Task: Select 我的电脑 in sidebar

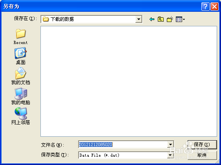Action: coord(20,96)
